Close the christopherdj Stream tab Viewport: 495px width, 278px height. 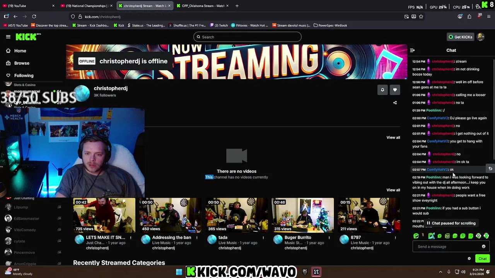click(169, 6)
